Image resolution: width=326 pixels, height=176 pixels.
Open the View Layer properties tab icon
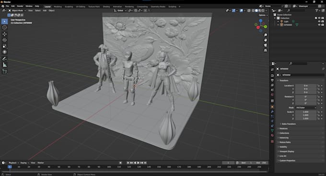[272, 85]
